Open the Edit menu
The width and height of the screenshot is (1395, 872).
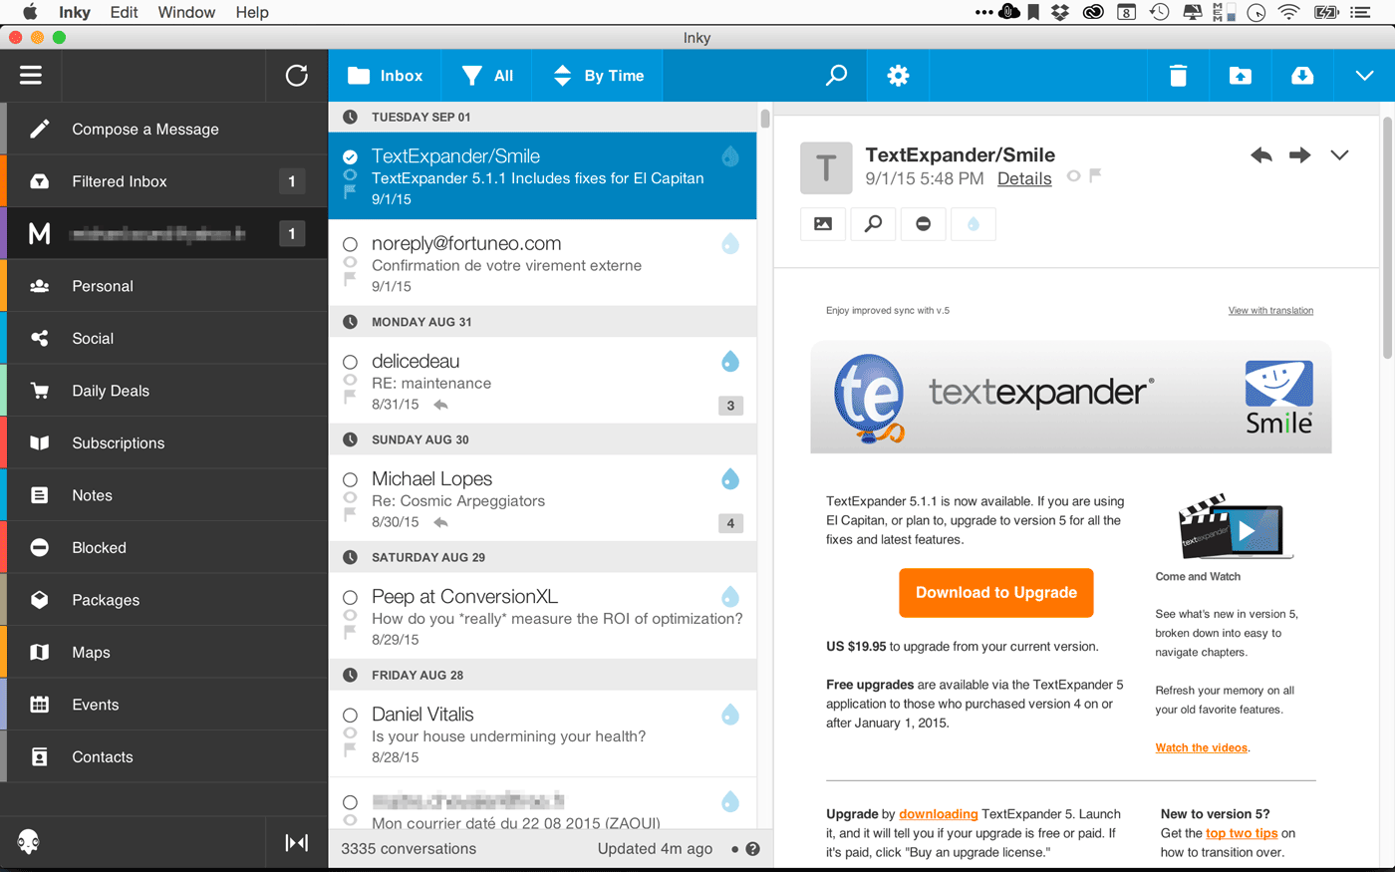pyautogui.click(x=124, y=12)
